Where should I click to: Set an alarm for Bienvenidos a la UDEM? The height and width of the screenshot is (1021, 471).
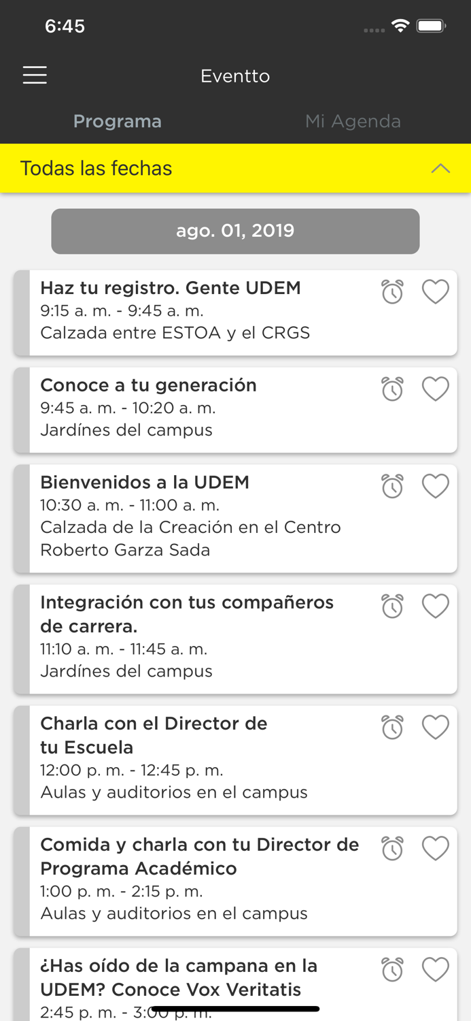coord(392,486)
